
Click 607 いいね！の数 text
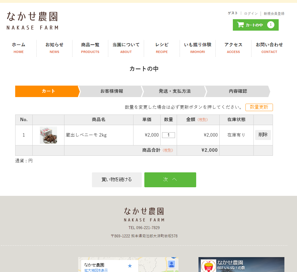(x=231, y=268)
